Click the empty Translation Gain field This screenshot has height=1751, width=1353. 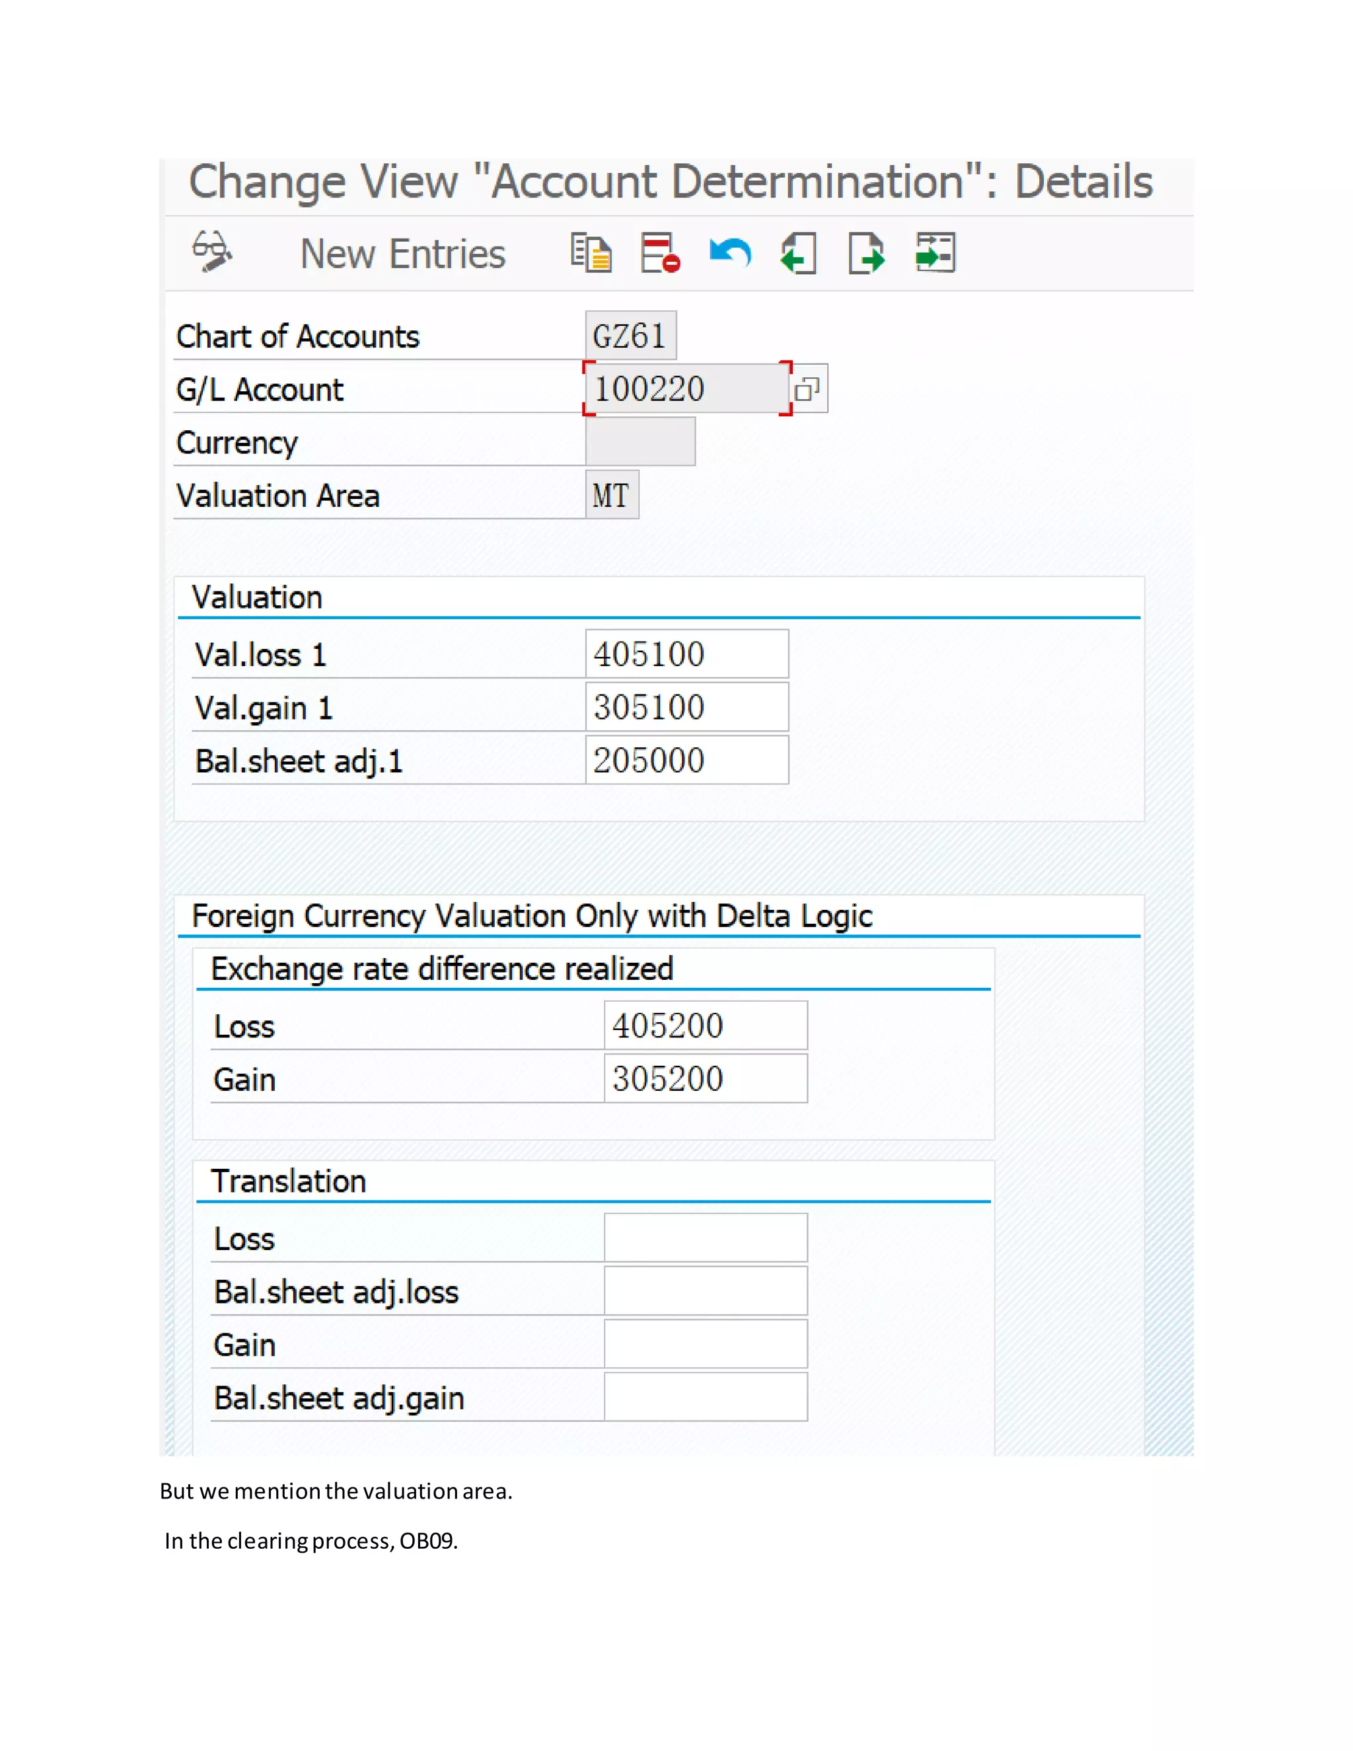coord(704,1344)
